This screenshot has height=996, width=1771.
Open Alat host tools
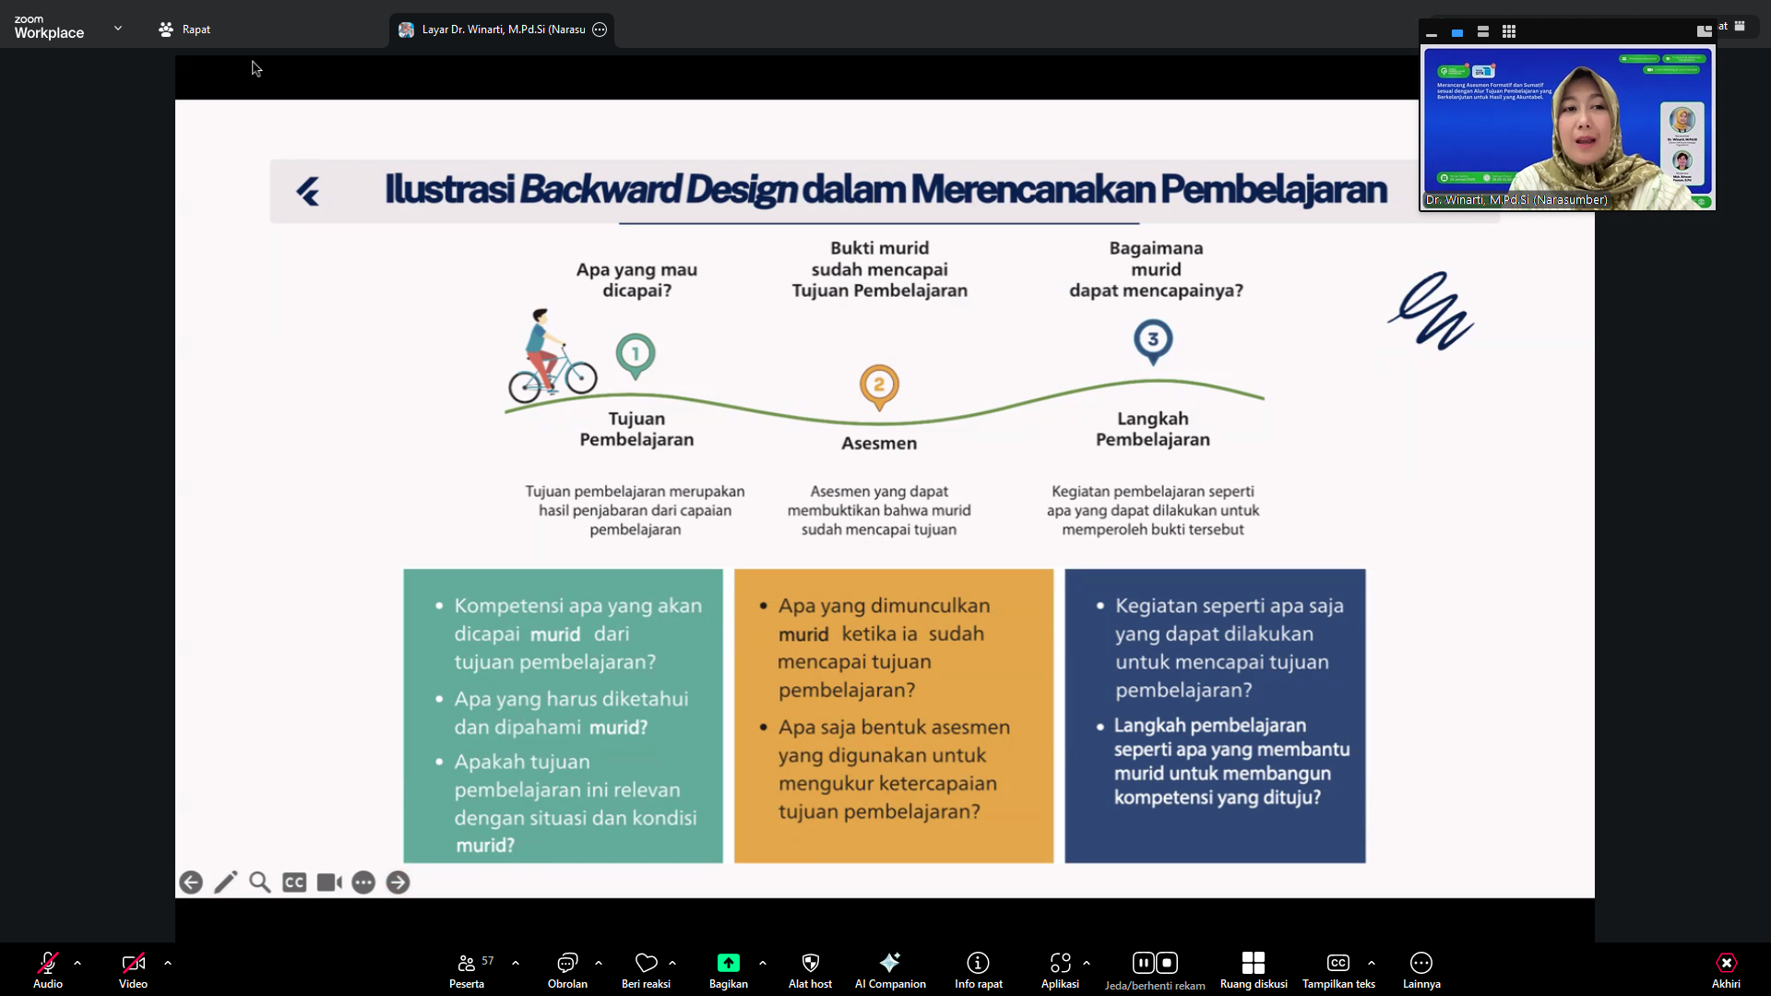pyautogui.click(x=811, y=969)
